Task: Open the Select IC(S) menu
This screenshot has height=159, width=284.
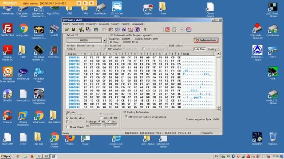Action: (78, 24)
